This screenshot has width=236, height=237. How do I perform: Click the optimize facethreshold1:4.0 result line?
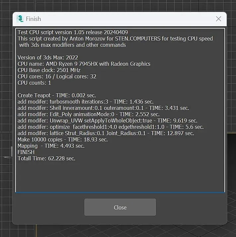(x=111, y=127)
